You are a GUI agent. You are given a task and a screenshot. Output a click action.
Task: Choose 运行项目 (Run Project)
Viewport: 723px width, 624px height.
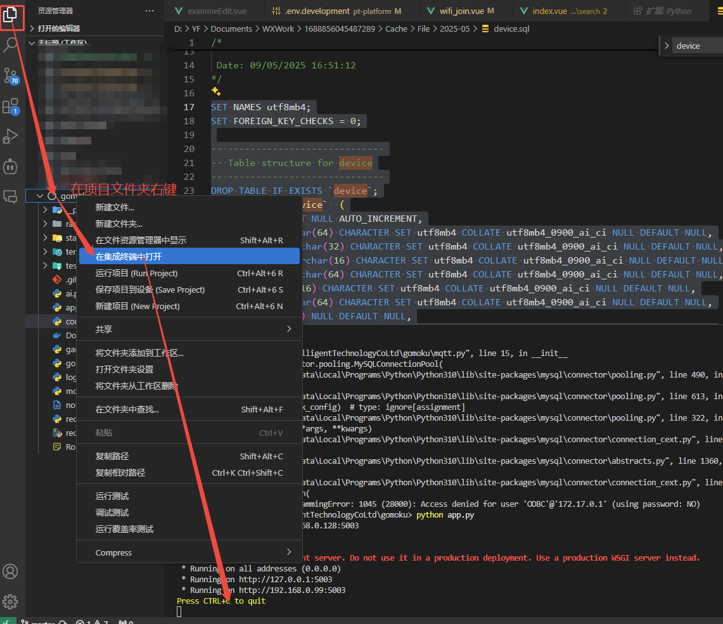click(189, 273)
